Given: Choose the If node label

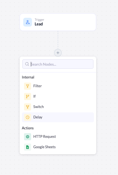Looking at the screenshot, I should [34, 96].
